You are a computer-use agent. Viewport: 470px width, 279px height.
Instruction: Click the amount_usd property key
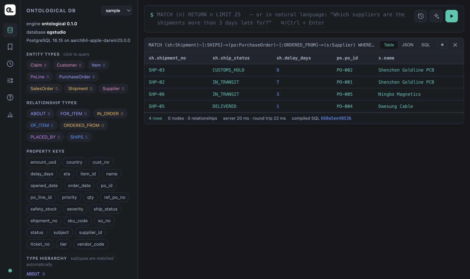coord(43,162)
